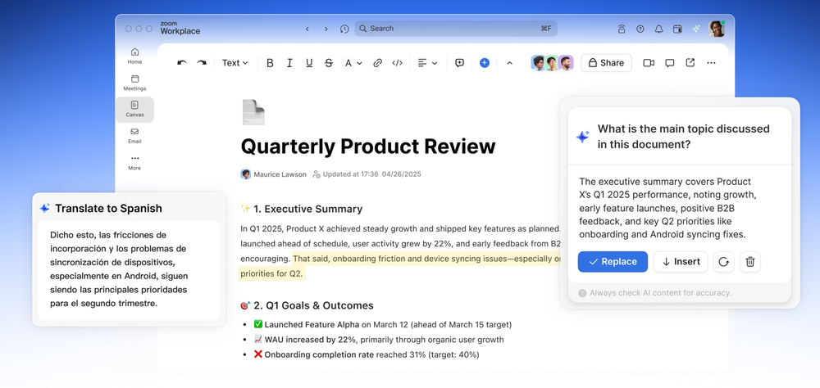Click the Quarterly Product Review title
The height and width of the screenshot is (388, 820).
point(367,147)
